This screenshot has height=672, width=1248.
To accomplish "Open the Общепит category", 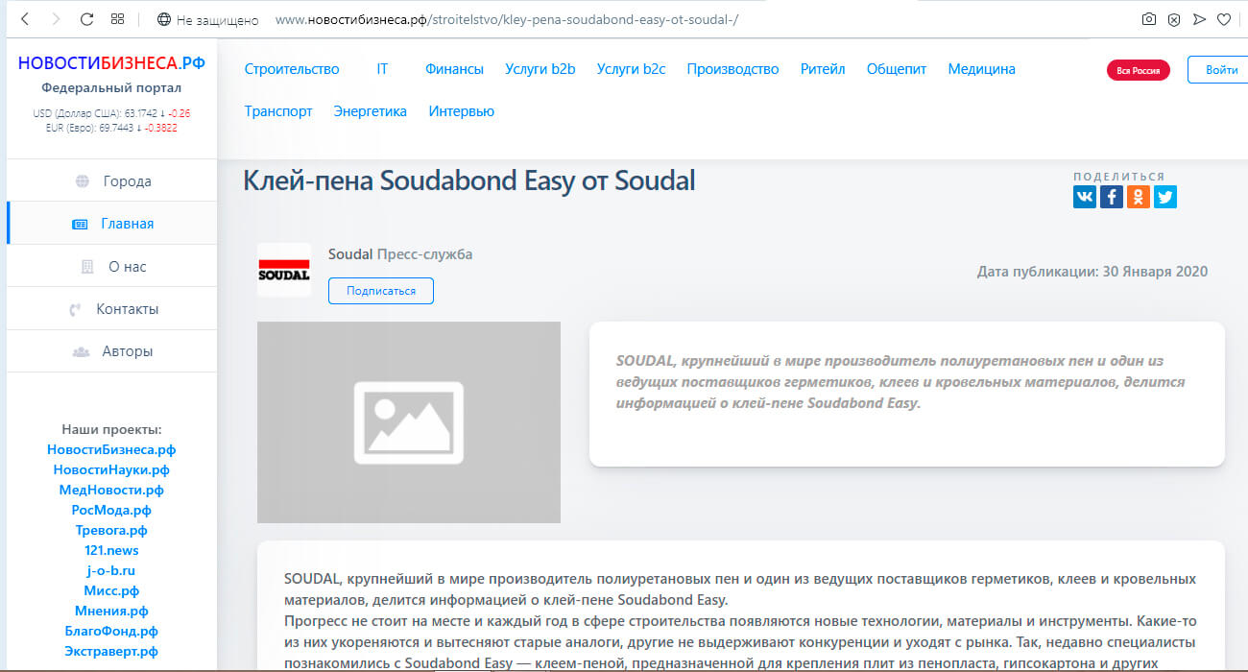I will pos(897,69).
